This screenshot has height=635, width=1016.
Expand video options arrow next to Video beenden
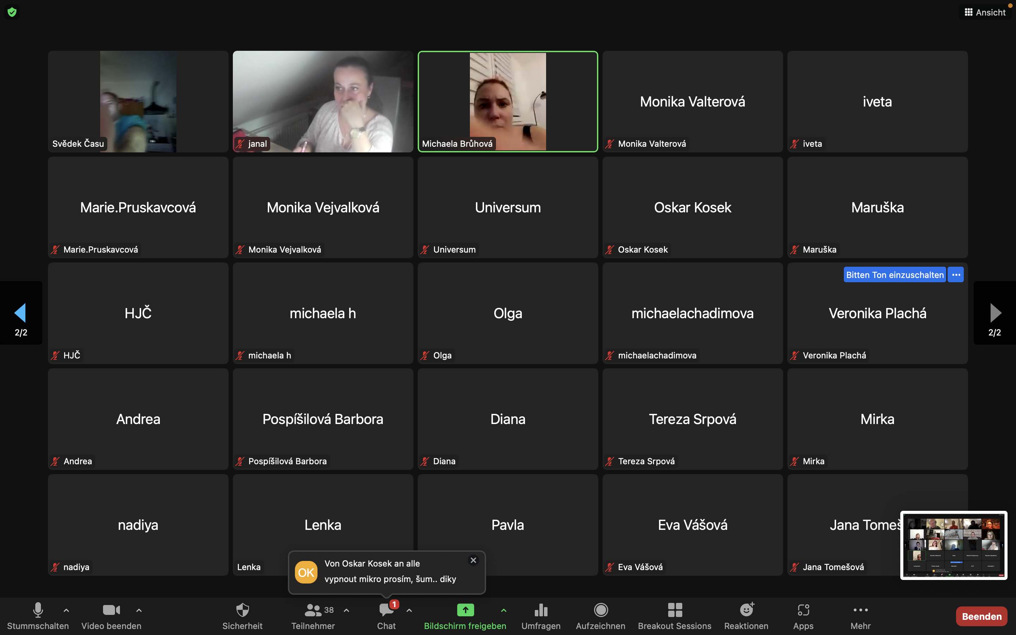tap(139, 610)
